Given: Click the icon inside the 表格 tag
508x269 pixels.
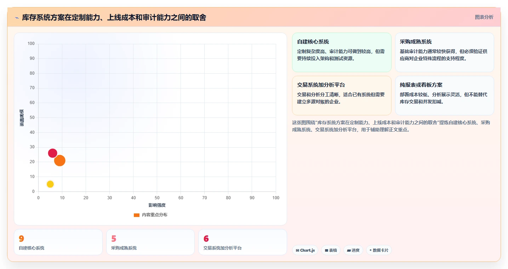Looking at the screenshot, I should point(326,250).
